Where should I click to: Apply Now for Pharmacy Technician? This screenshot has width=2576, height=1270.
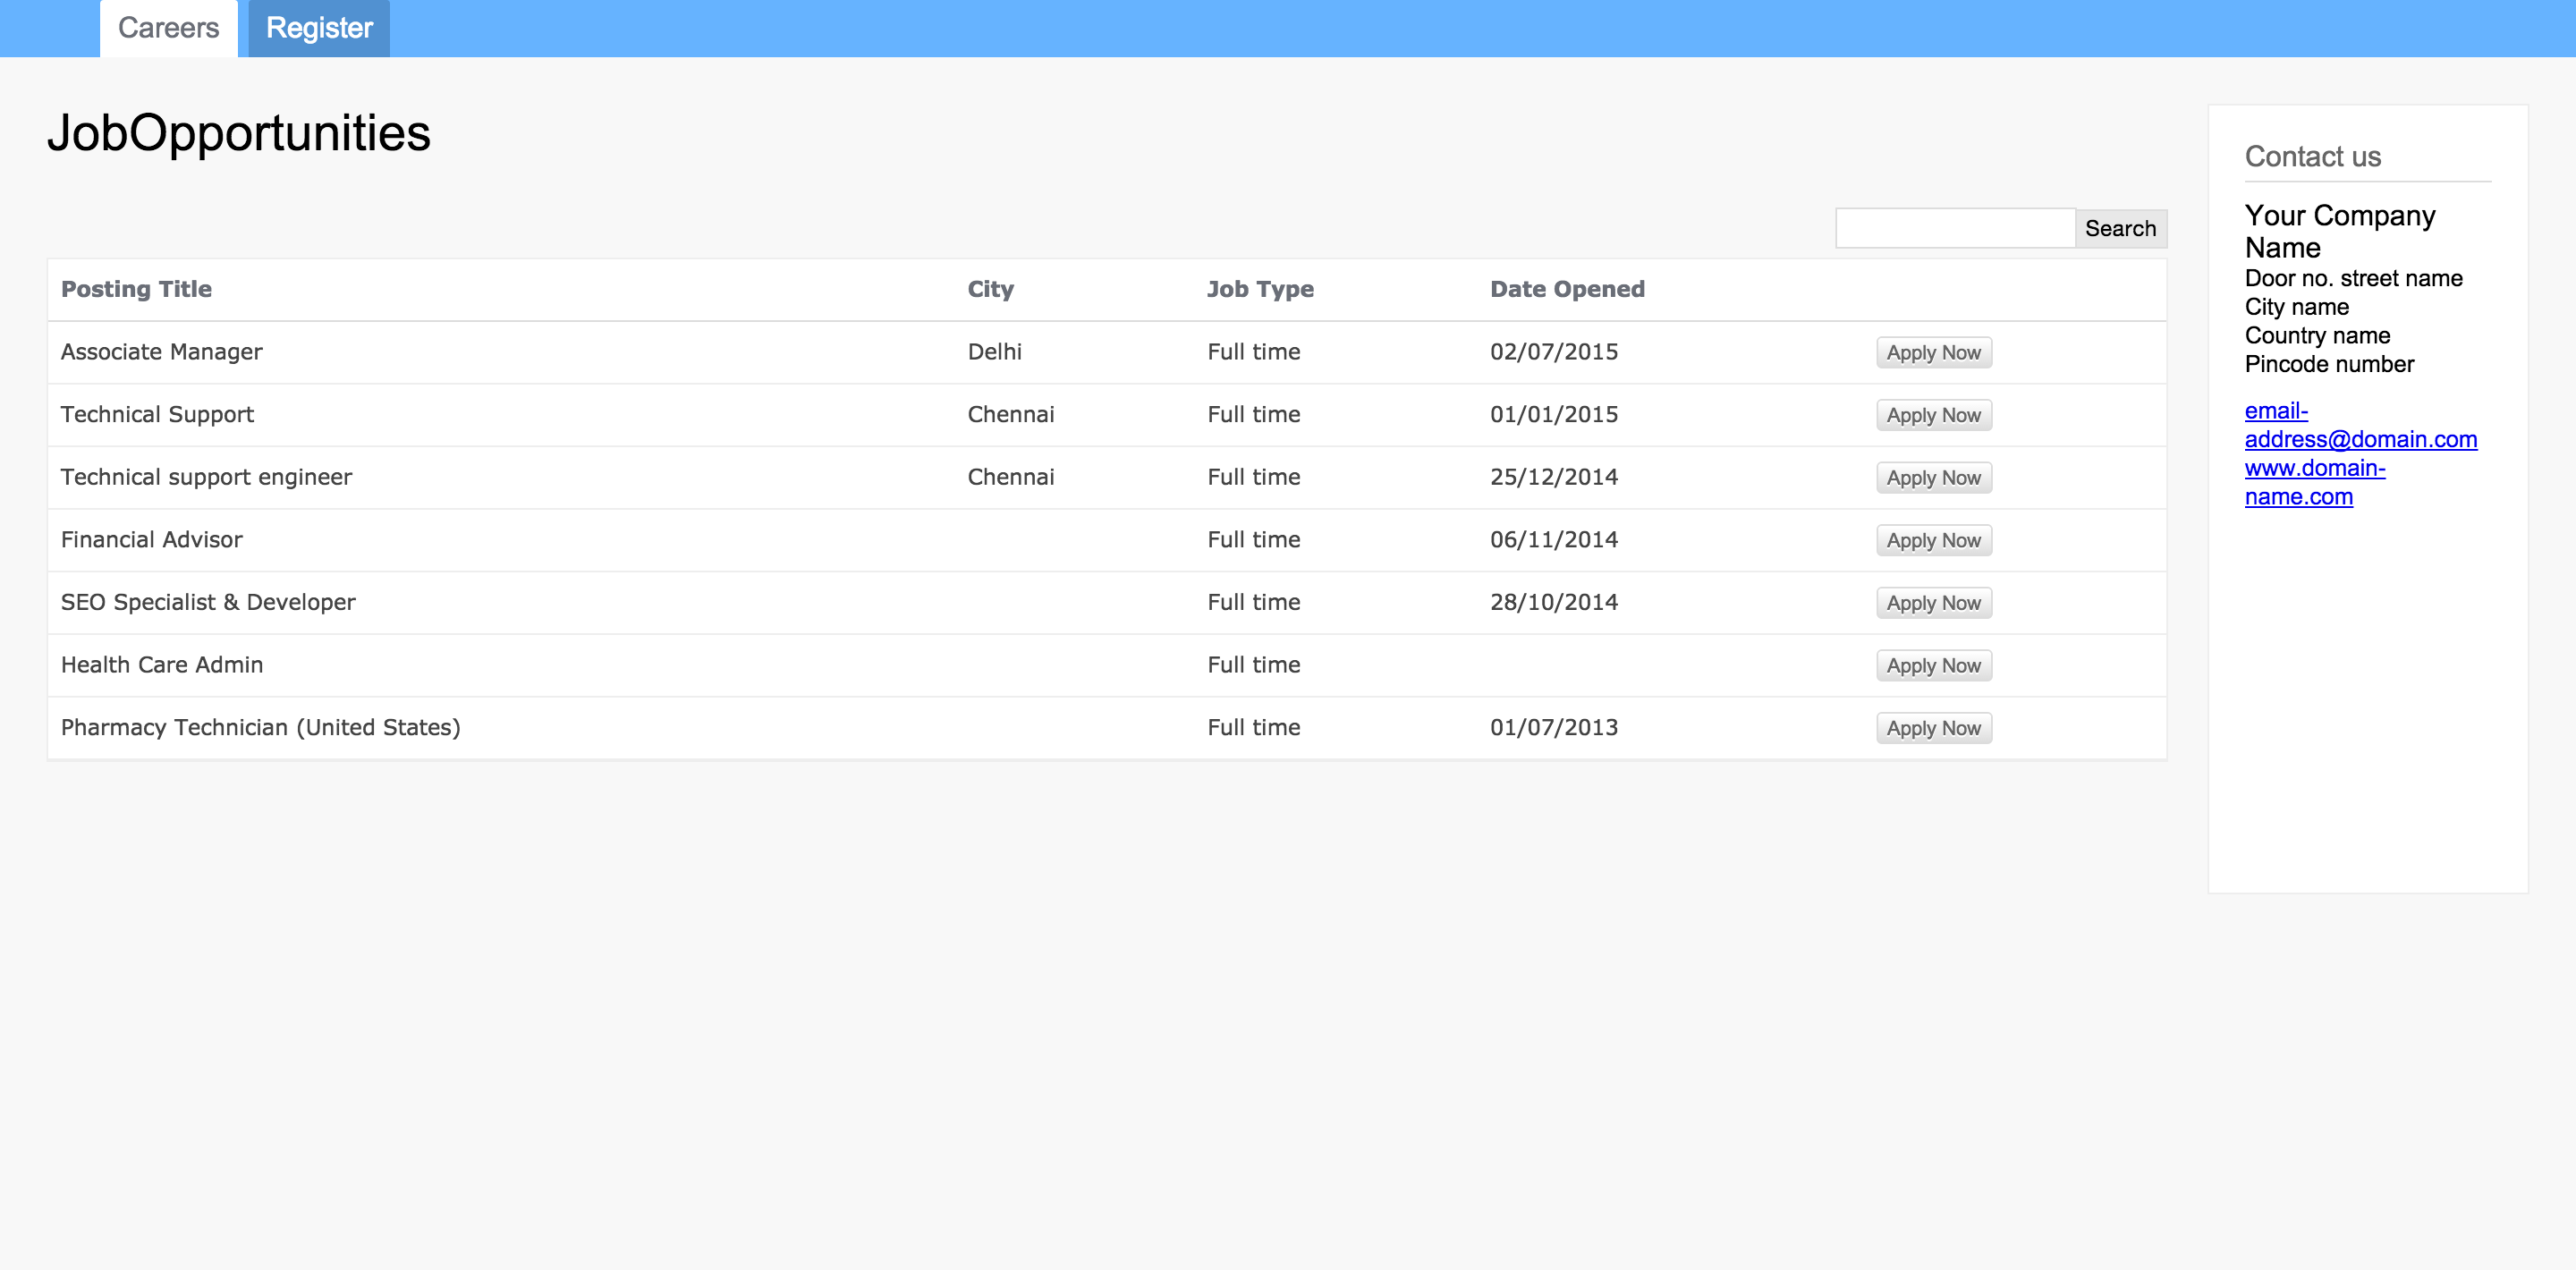coord(1933,728)
